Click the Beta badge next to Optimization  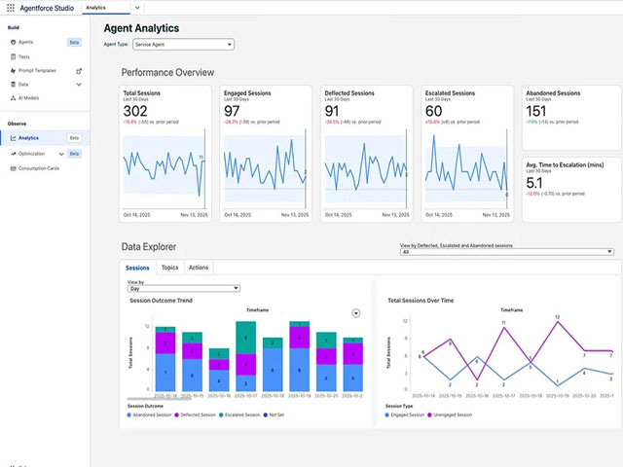point(74,154)
